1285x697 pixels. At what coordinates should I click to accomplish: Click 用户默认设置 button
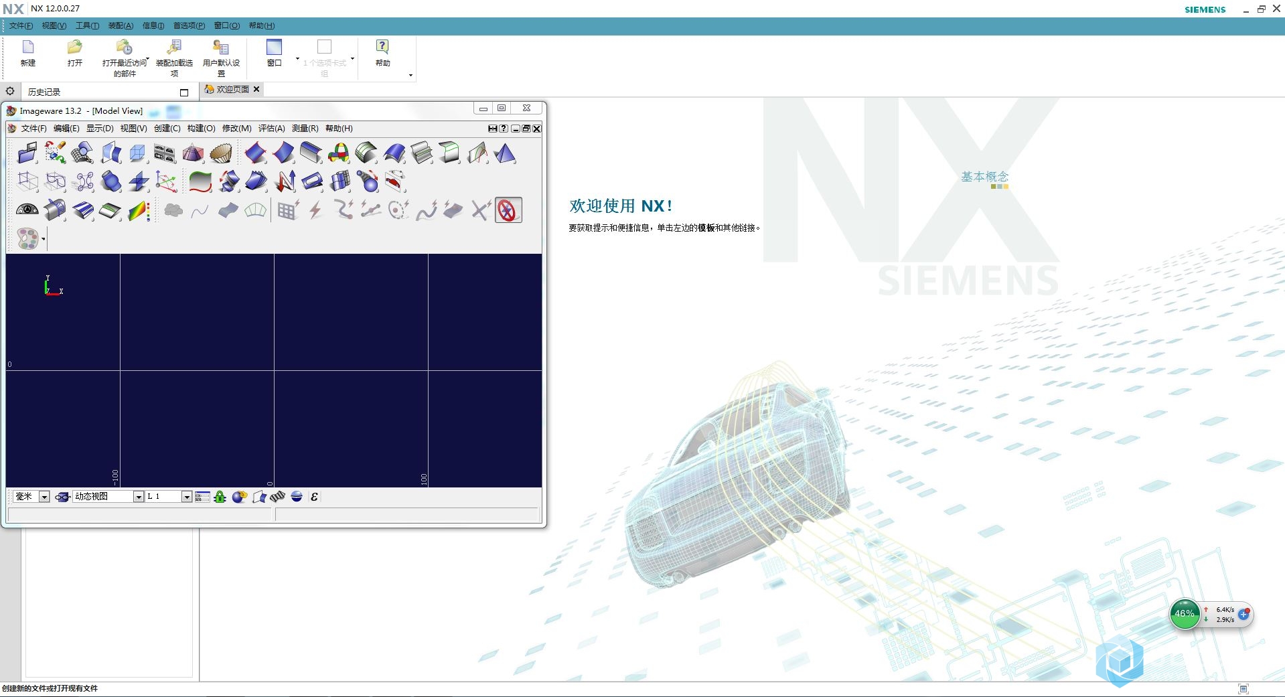[221, 58]
